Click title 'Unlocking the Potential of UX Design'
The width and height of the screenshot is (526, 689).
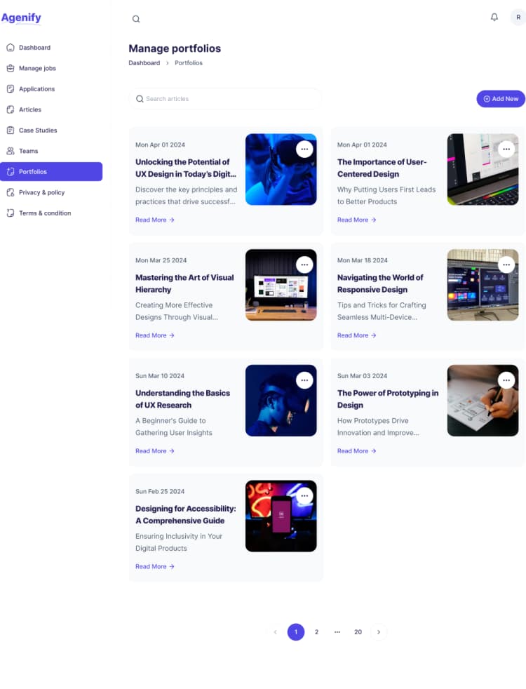point(186,168)
